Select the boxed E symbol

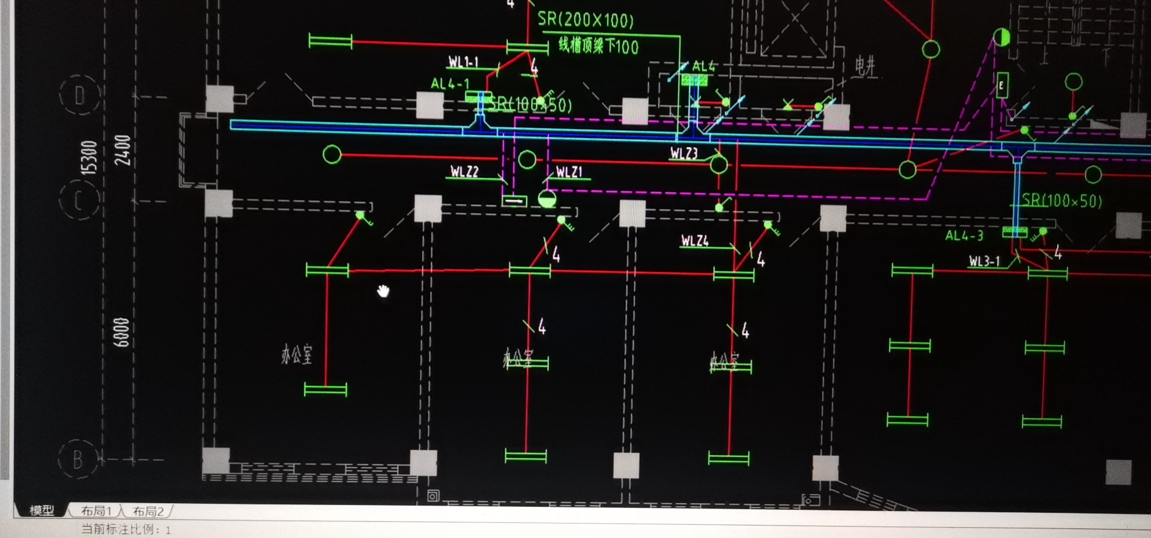coord(1001,86)
